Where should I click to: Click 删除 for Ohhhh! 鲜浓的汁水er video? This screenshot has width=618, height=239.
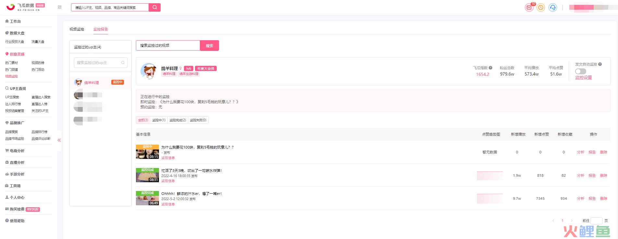pyautogui.click(x=603, y=198)
